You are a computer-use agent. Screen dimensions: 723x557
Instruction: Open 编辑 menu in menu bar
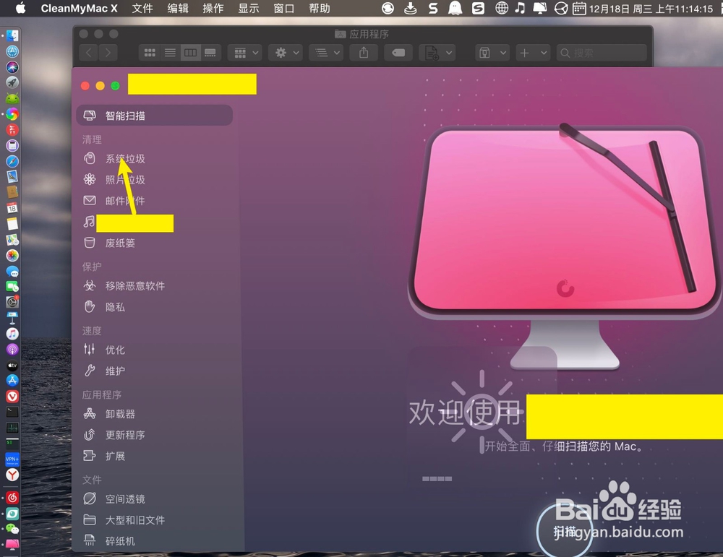(x=178, y=8)
